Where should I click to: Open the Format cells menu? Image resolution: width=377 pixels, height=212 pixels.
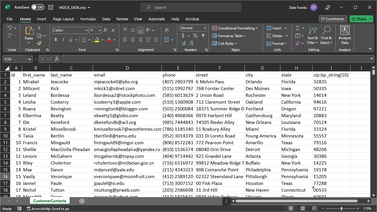click(277, 43)
